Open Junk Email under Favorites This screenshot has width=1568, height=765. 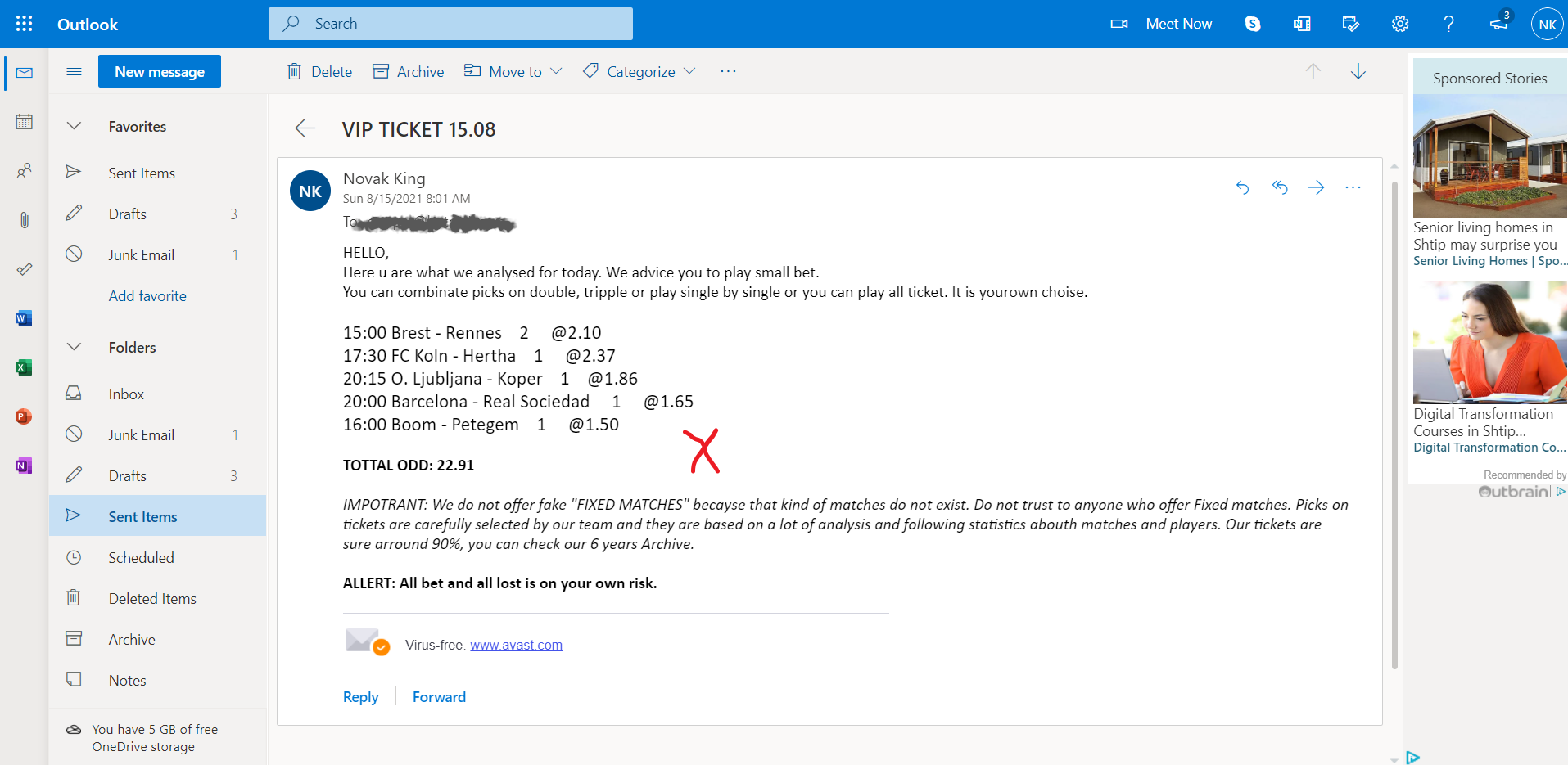157,254
